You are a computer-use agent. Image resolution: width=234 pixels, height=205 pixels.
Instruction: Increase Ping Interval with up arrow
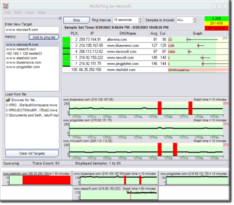pos(140,19)
